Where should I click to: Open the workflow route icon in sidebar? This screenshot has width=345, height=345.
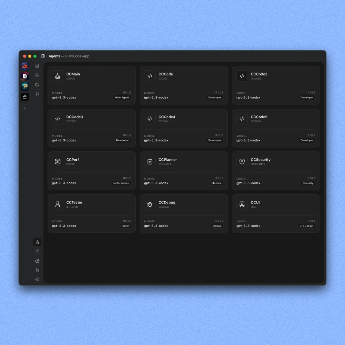point(37,94)
